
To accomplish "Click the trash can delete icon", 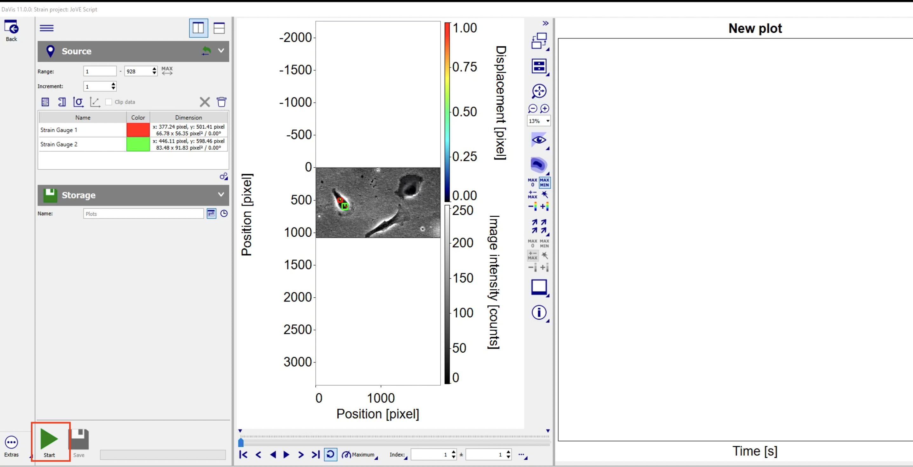I will [x=221, y=102].
